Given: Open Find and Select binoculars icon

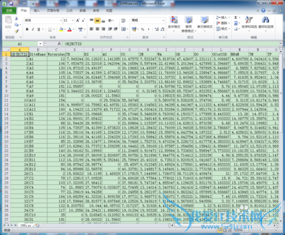Looking at the screenshot, I should [266, 19].
